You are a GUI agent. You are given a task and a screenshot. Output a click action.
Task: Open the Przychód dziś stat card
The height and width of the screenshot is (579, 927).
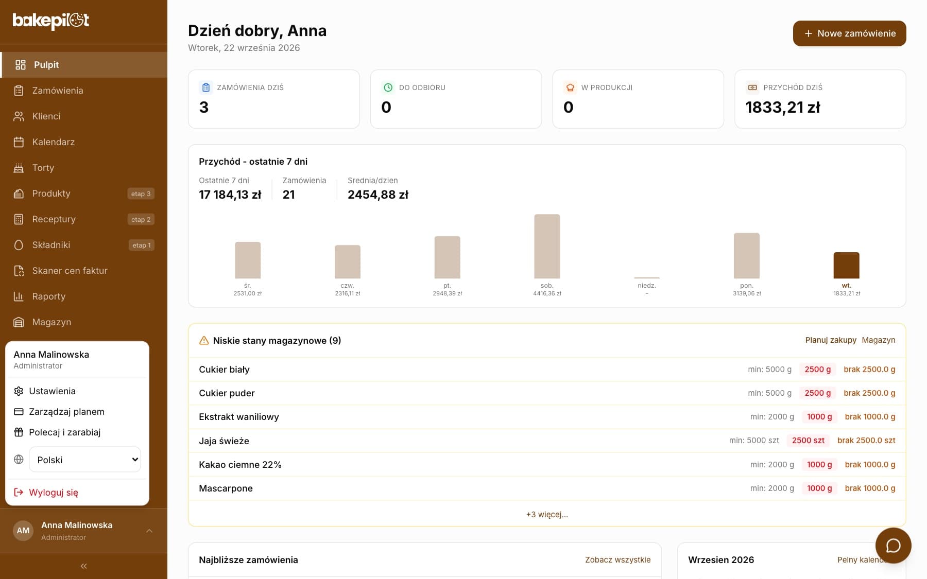pos(820,99)
